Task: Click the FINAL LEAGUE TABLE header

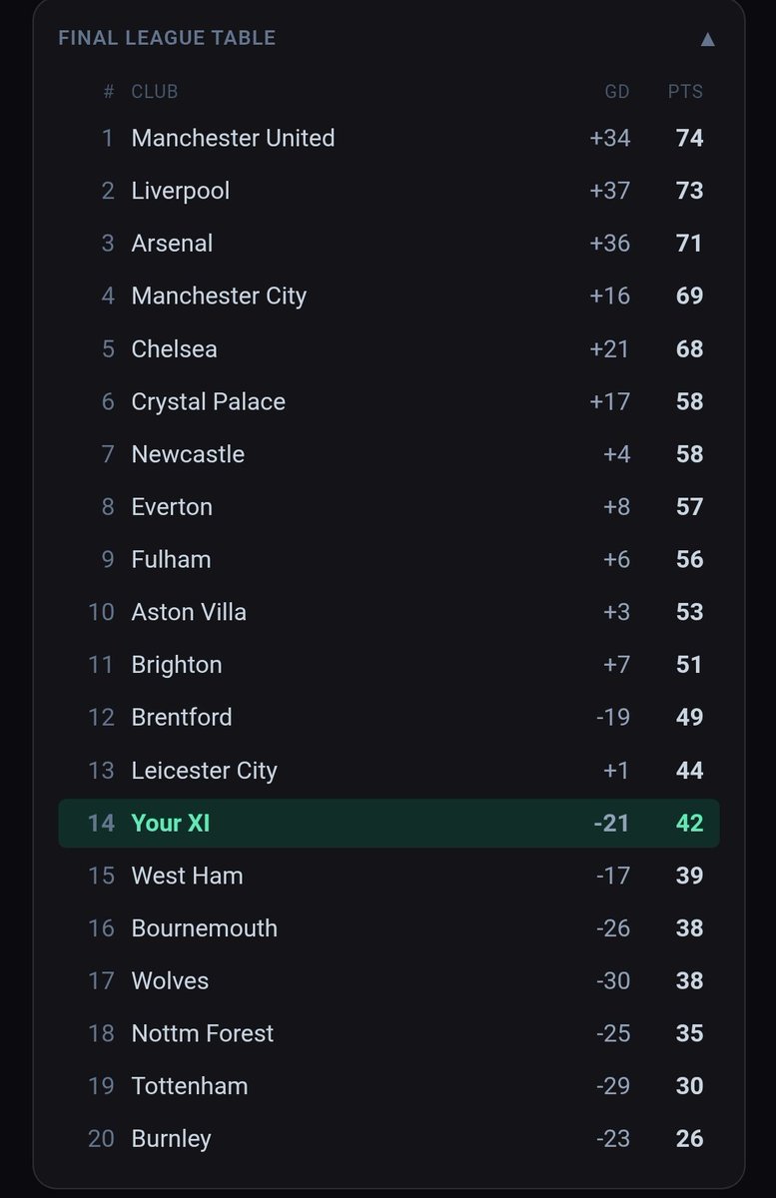Action: tap(167, 38)
